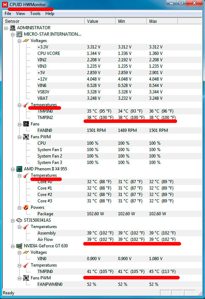The width and height of the screenshot is (205, 299).
Task: Collapse the ST31500341AS drive node
Action: coord(12,221)
